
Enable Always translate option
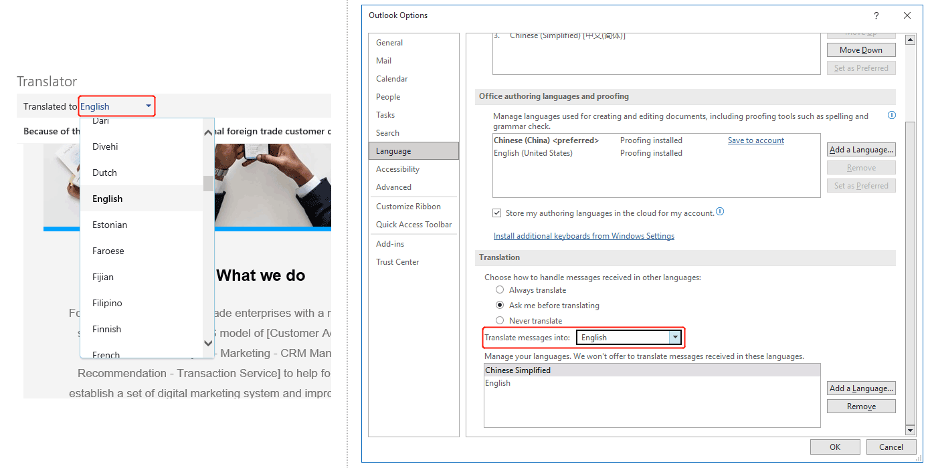tap(500, 289)
